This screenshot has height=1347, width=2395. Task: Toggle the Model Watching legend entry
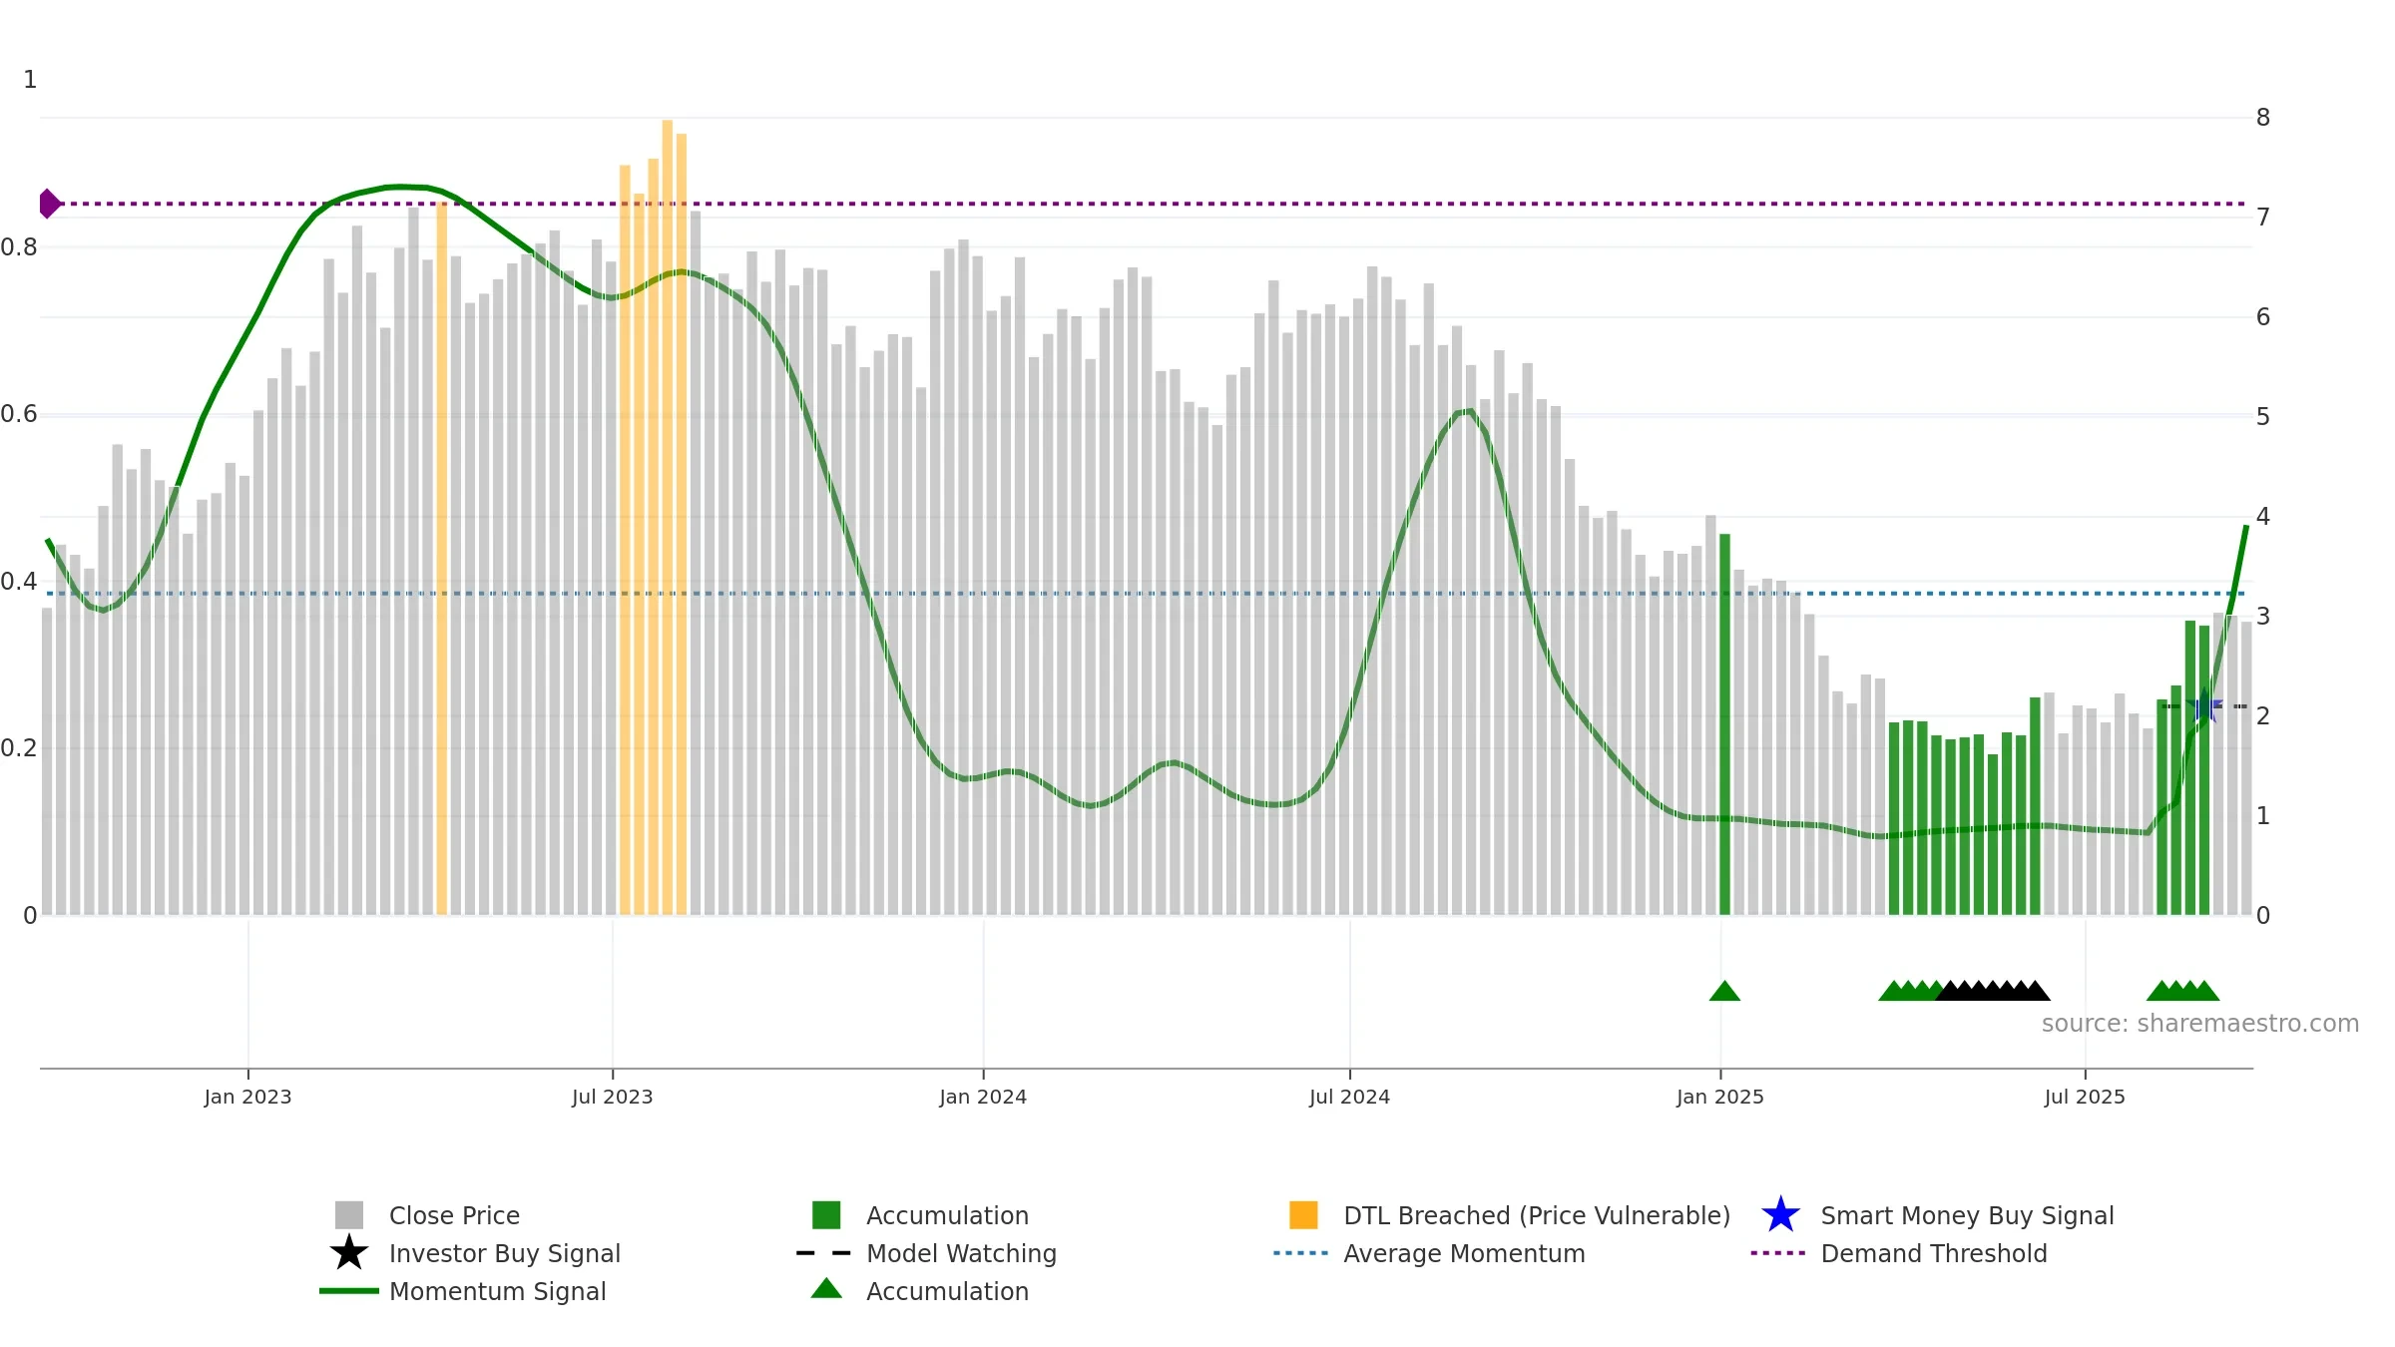tap(926, 1253)
